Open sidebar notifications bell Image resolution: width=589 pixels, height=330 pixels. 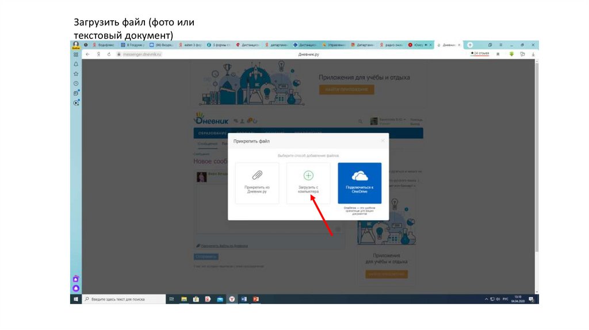pos(76,64)
